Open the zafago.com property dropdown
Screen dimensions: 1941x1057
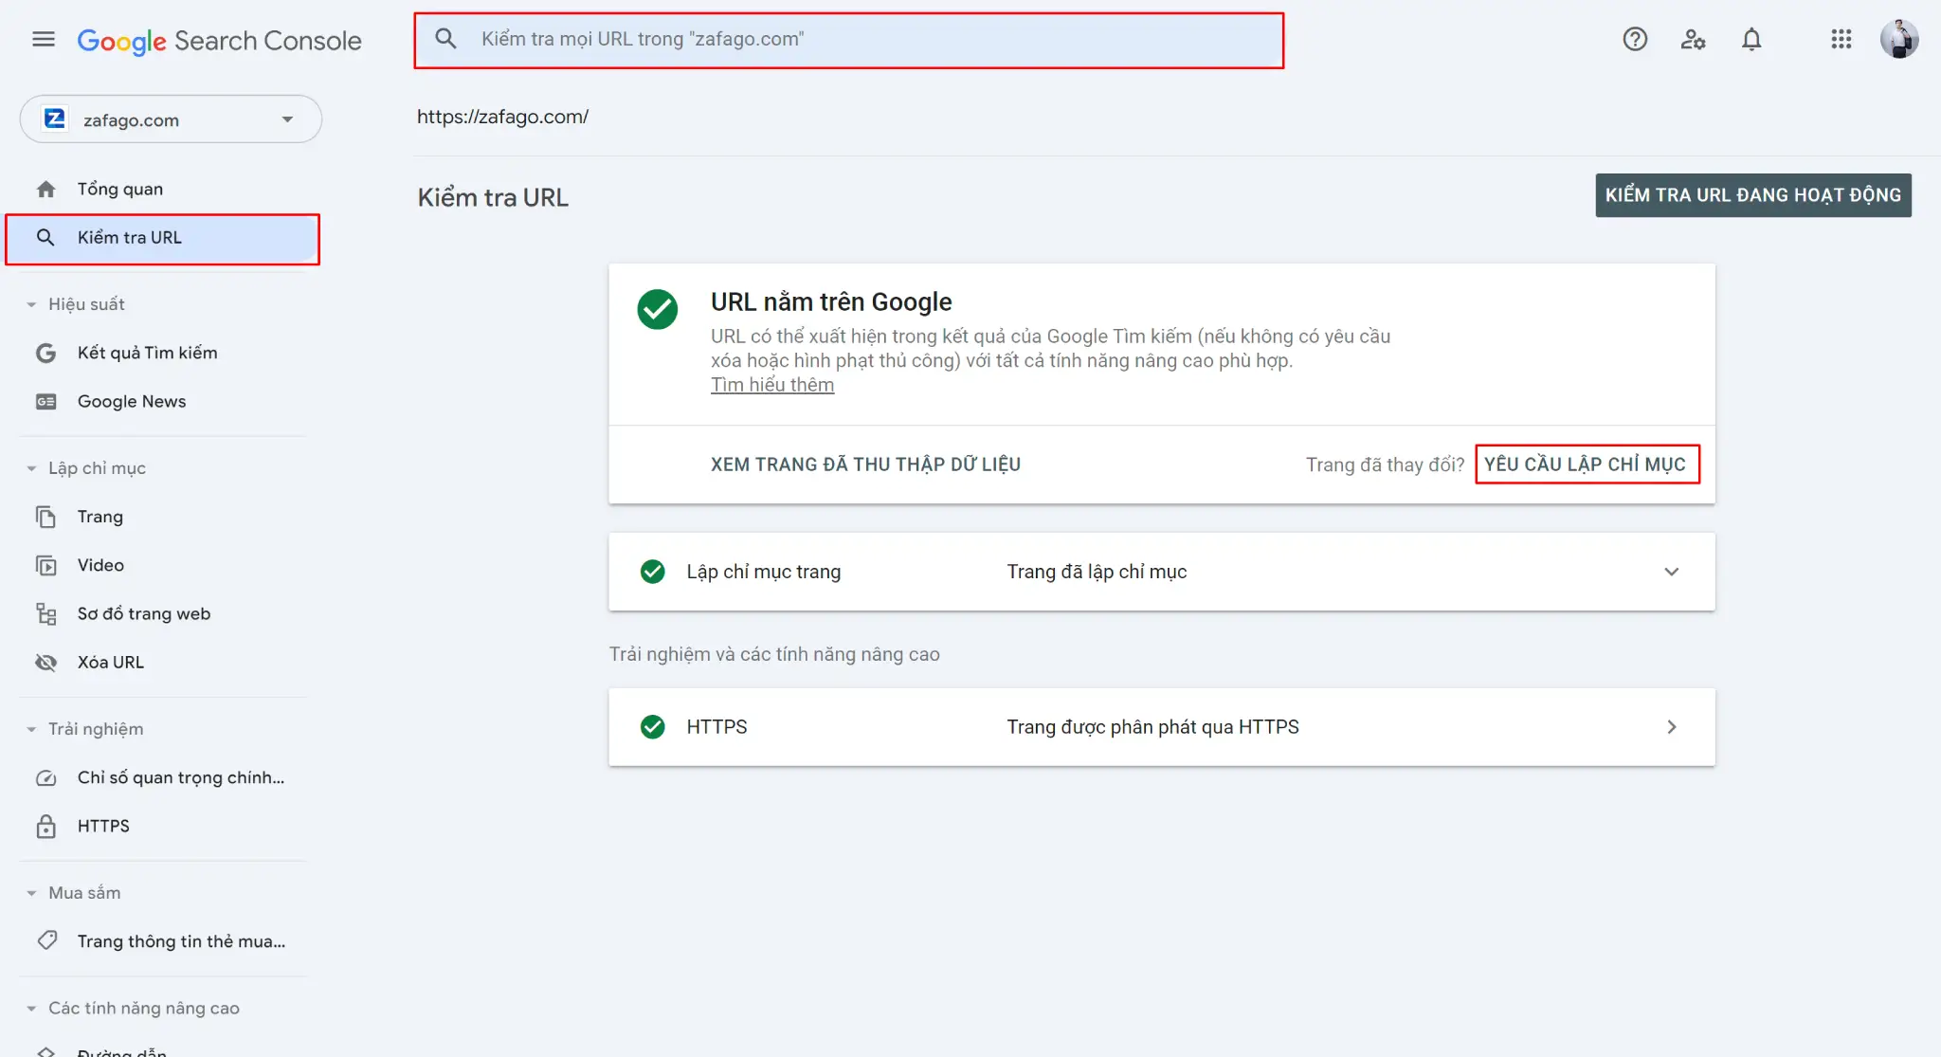point(171,118)
